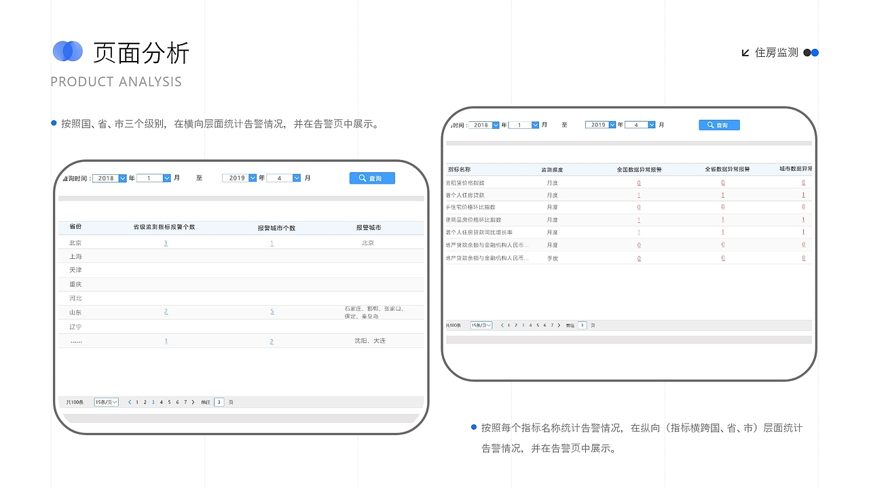Click the 省份 column header

coord(75,226)
